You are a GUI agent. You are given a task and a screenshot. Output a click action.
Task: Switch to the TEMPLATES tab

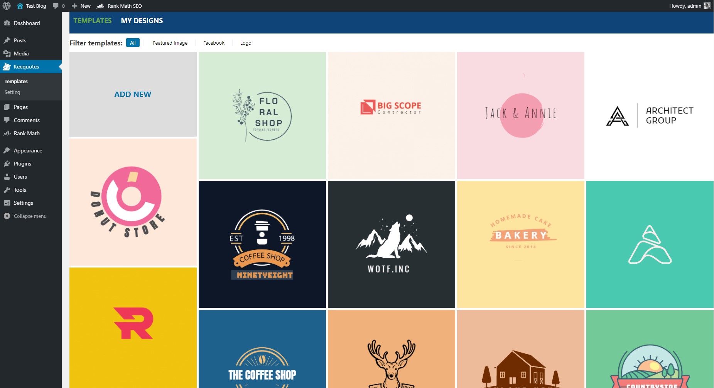click(x=93, y=21)
